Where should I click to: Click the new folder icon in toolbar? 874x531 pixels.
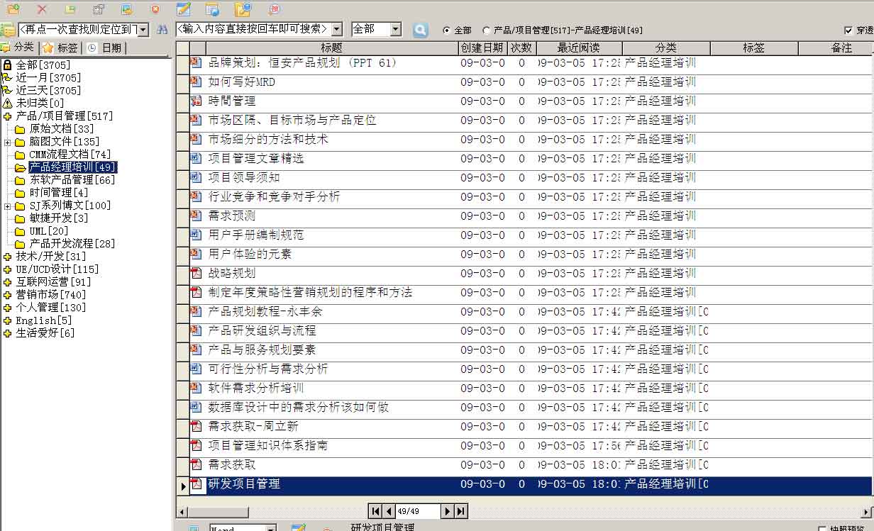(13, 9)
